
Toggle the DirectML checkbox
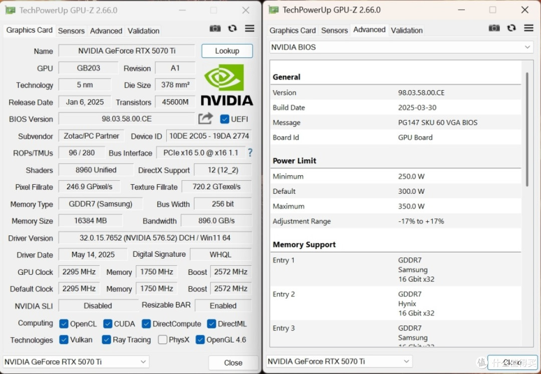[211, 323]
